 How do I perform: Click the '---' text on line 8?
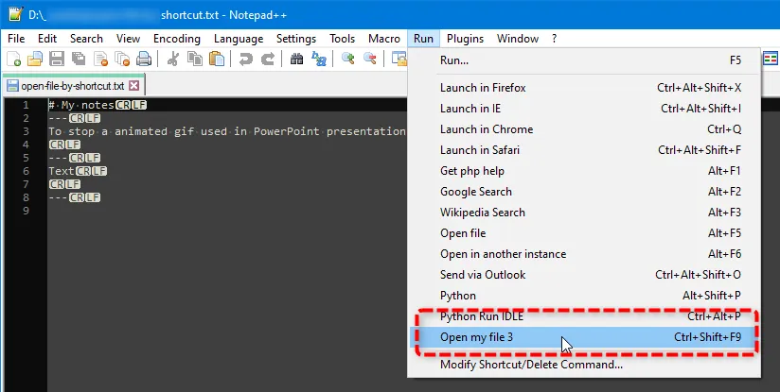pos(58,197)
